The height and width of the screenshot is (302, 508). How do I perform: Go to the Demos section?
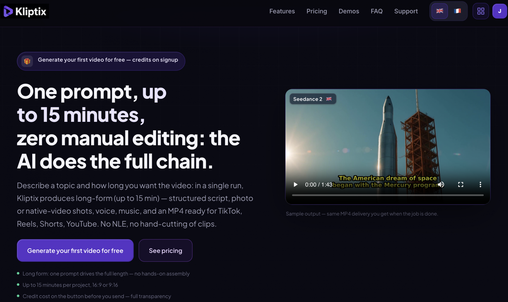(x=349, y=11)
